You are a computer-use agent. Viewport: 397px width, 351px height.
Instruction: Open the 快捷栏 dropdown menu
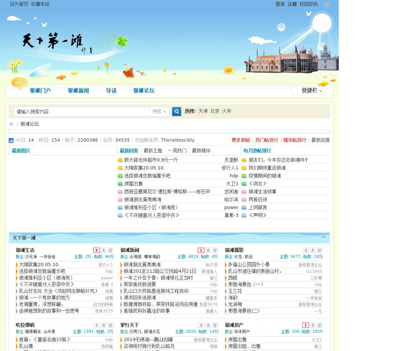(x=309, y=90)
